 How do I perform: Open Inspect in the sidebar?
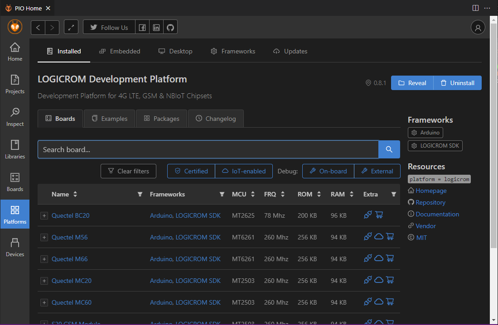[15, 117]
